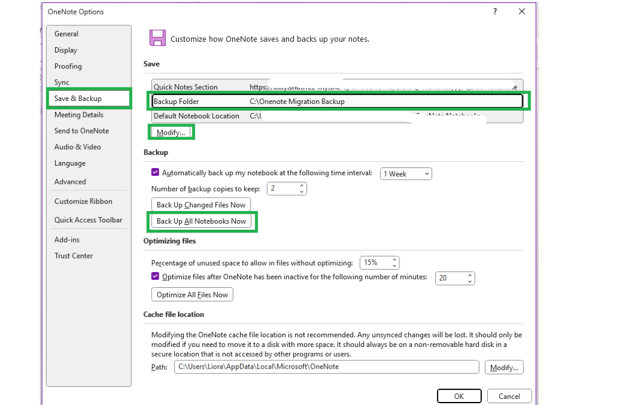Select the Default Notebook Location row
This screenshot has width=619, height=405.
pos(337,116)
